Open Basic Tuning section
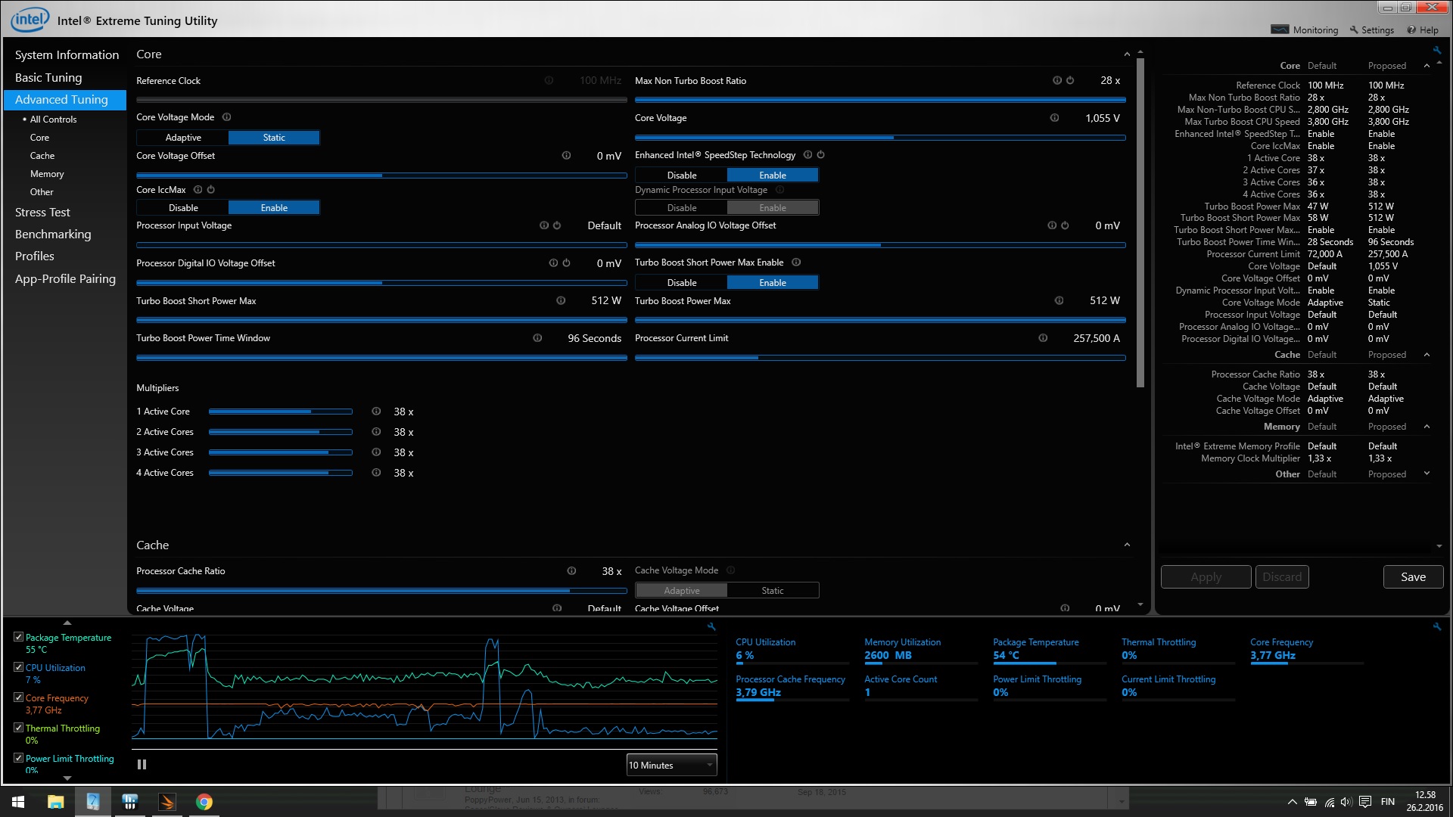1453x817 pixels. (x=48, y=78)
